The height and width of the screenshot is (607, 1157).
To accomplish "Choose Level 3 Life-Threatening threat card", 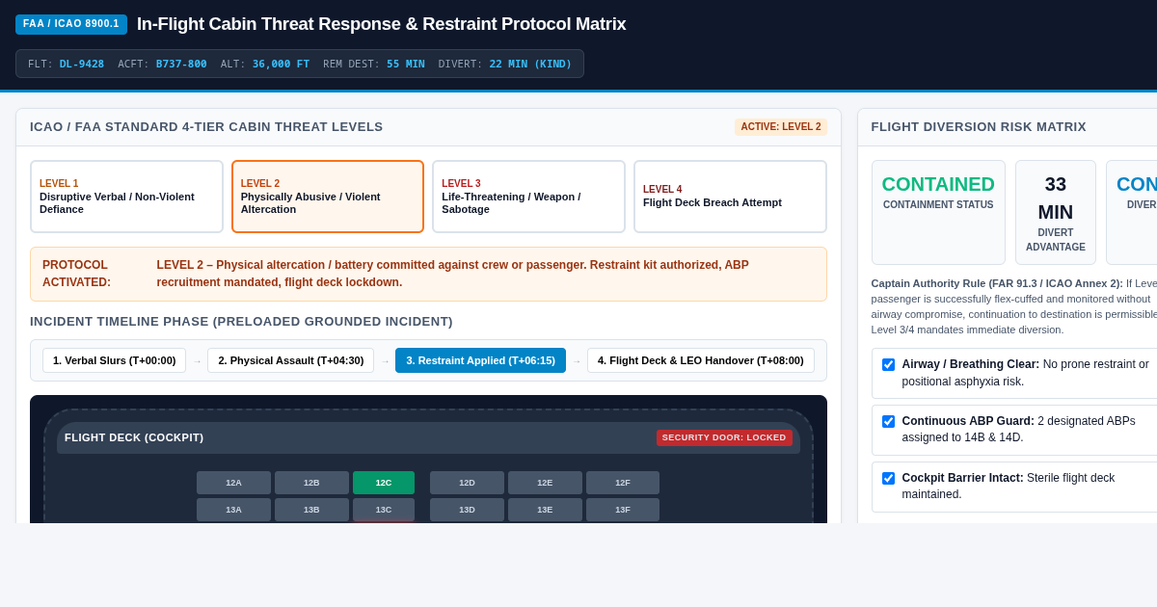I will (x=528, y=197).
